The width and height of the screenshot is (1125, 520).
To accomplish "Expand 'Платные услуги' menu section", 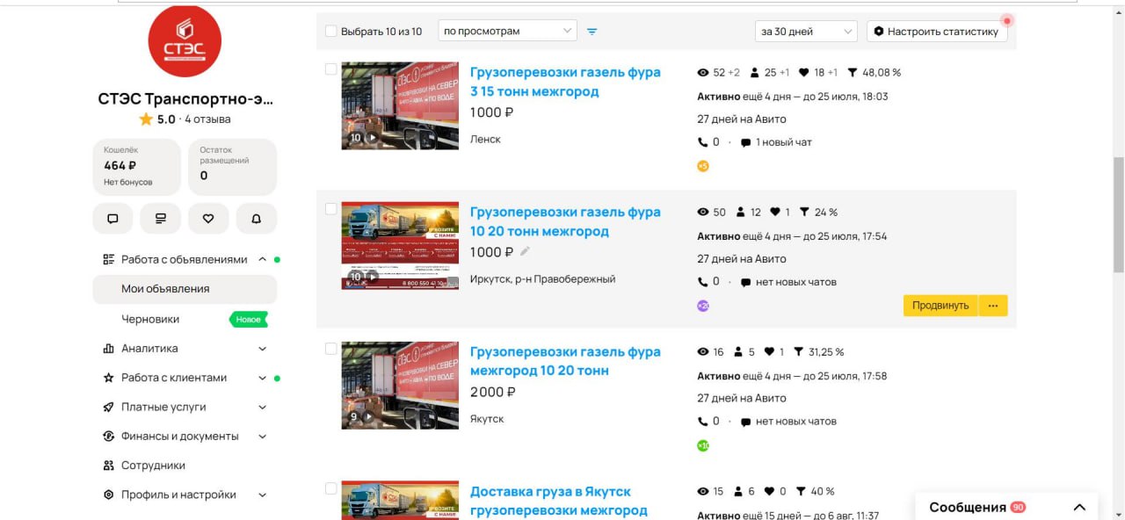I will (263, 407).
